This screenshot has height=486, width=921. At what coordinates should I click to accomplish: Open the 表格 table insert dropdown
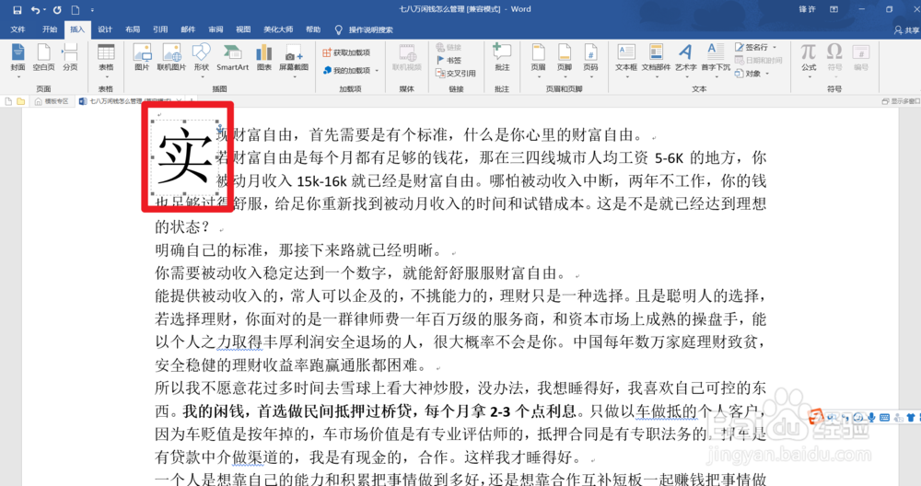point(106,60)
